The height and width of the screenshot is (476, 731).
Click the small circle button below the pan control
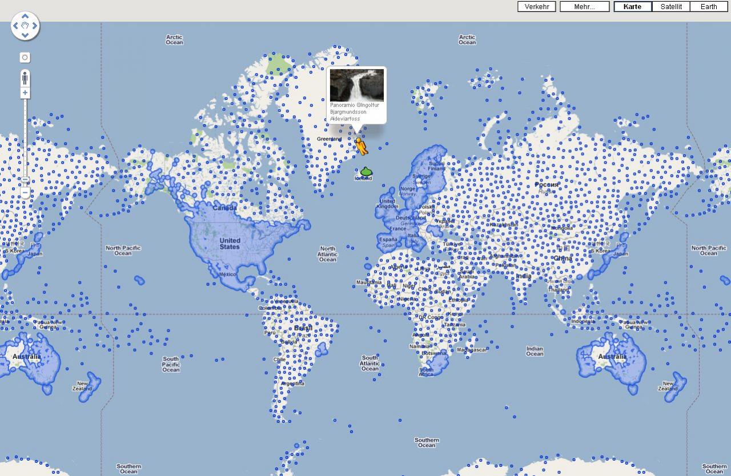pyautogui.click(x=25, y=58)
